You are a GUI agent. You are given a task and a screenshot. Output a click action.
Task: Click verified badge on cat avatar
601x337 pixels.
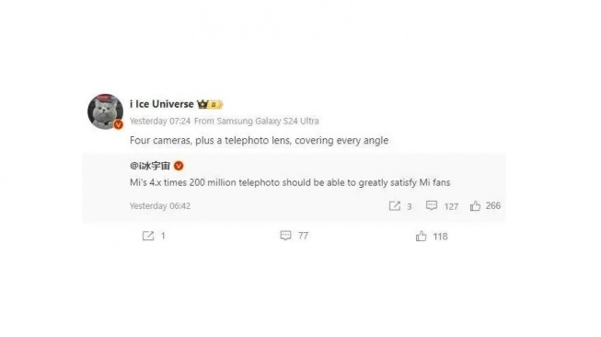coord(118,124)
